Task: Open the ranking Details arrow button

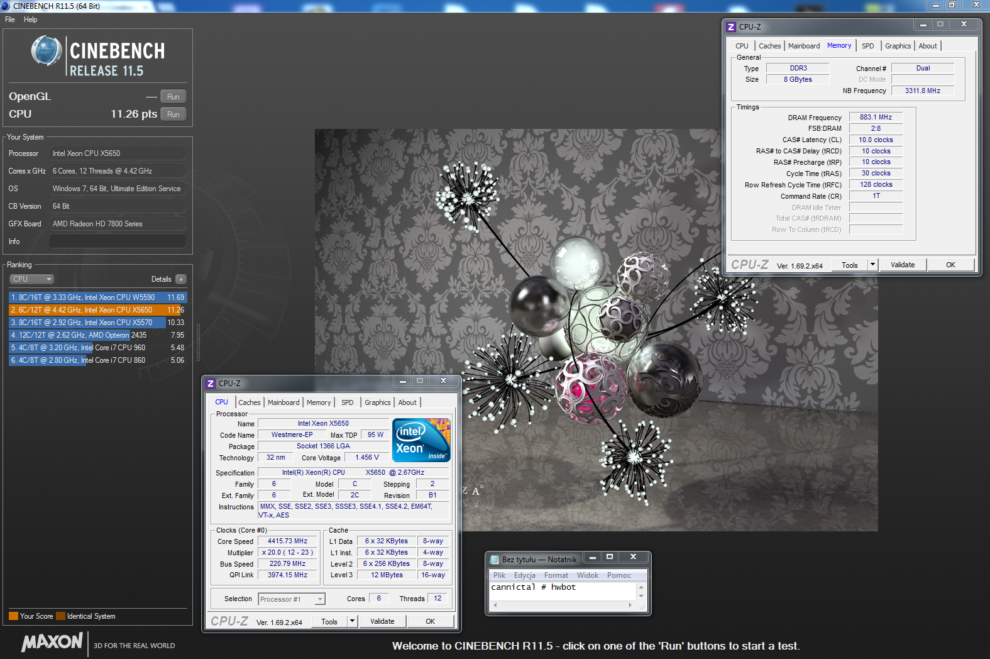Action: point(180,279)
